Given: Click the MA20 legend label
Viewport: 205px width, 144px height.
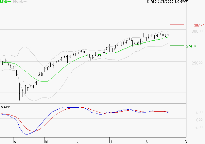Looking at the screenshot, I should 4,2.
